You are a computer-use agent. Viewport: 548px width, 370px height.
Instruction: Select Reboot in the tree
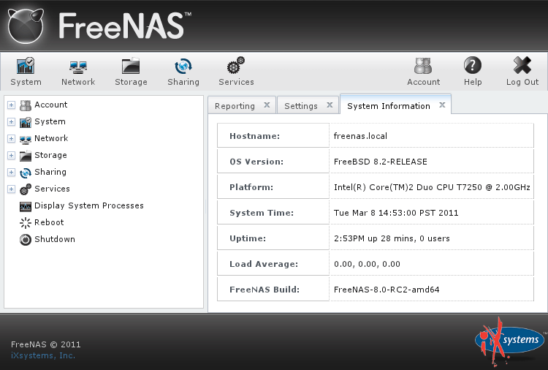click(x=49, y=222)
